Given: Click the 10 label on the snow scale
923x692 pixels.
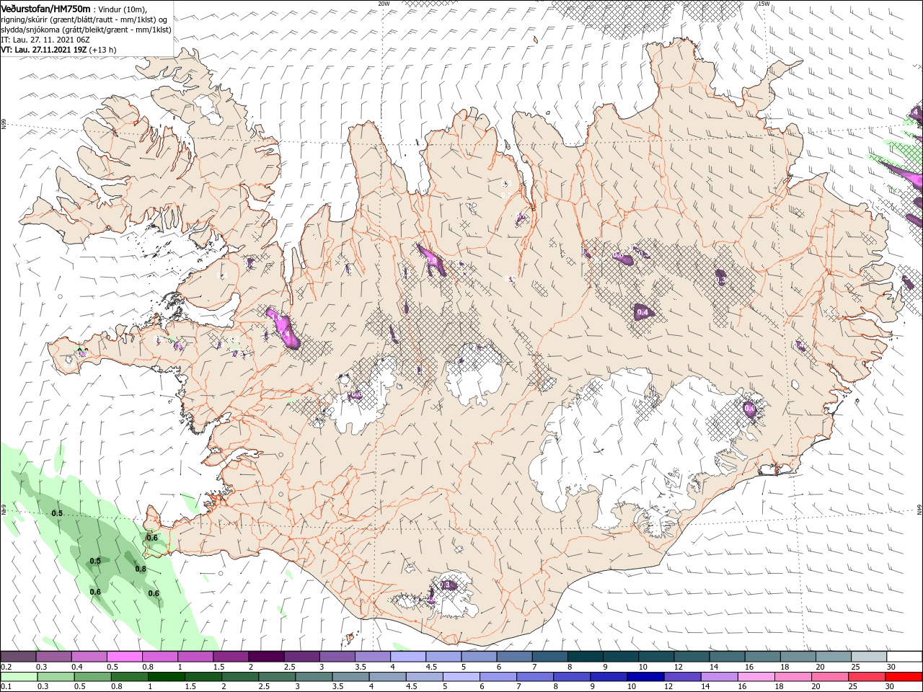Looking at the screenshot, I should pyautogui.click(x=642, y=667).
